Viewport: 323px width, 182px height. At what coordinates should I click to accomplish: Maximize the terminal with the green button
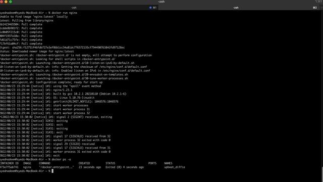click(x=11, y=2)
